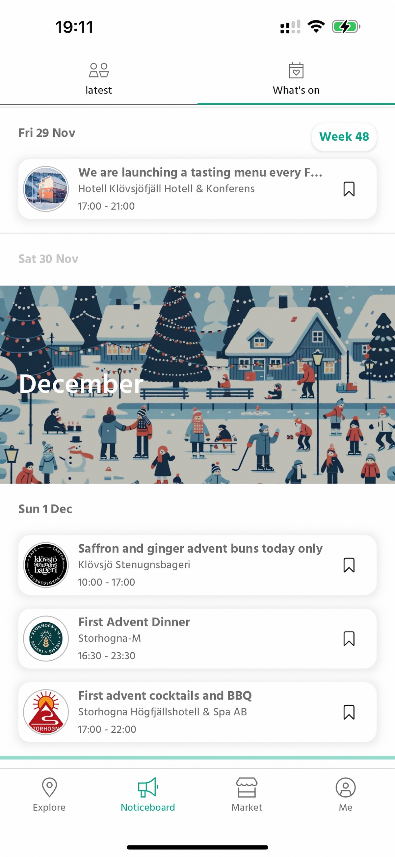Open the First Advent Dinner title
Image resolution: width=395 pixels, height=857 pixels.
[134, 622]
